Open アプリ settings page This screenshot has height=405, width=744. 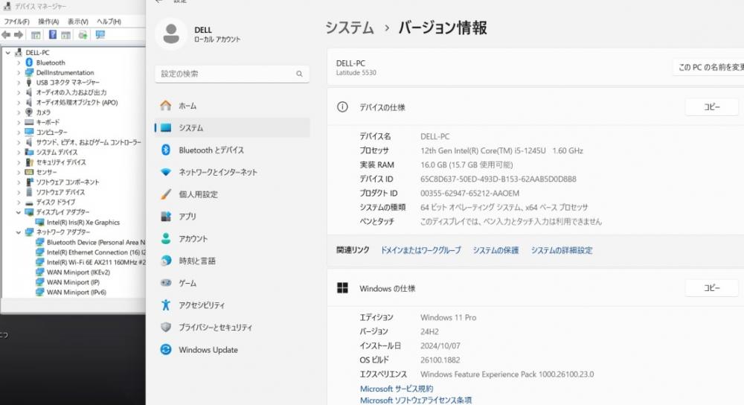click(232, 217)
